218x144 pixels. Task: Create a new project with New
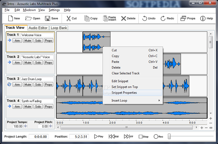[x=14, y=18]
